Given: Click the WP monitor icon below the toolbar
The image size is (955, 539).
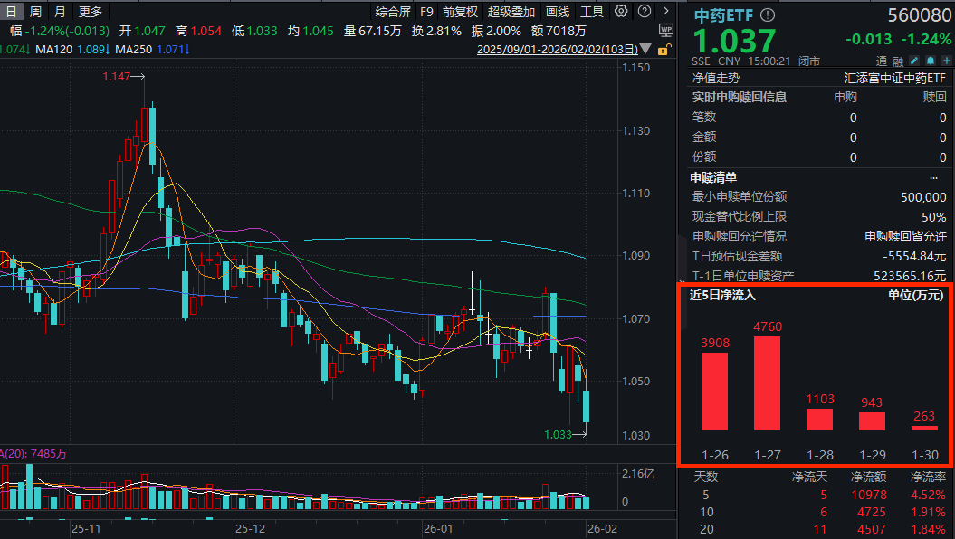Looking at the screenshot, I should pyautogui.click(x=666, y=30).
